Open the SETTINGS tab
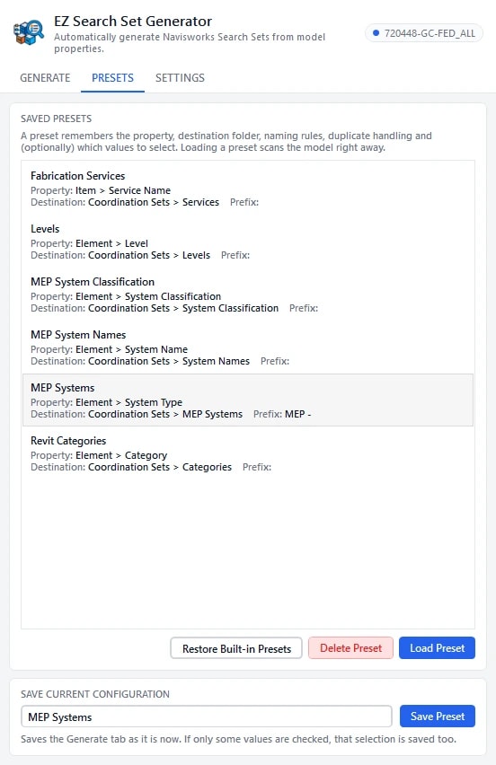The image size is (496, 765). 180,77
